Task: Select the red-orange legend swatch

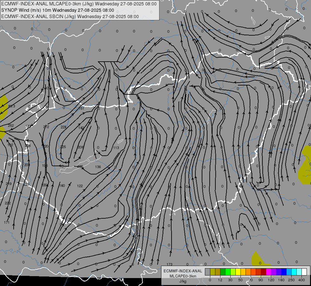Action: pos(254,272)
